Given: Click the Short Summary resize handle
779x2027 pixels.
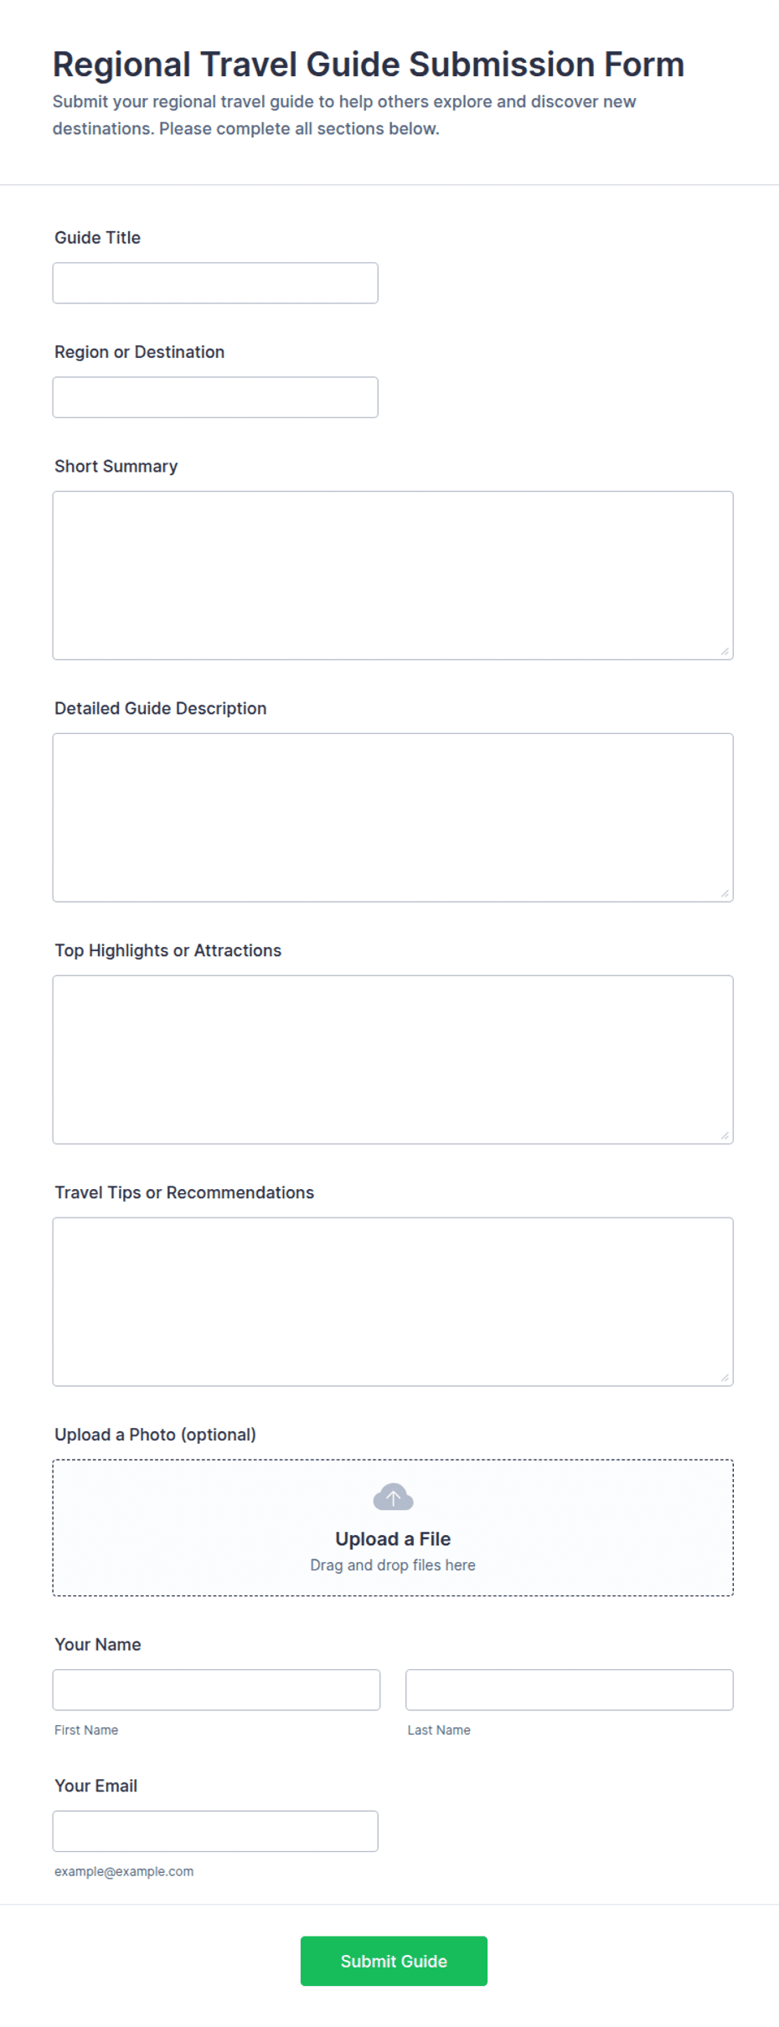Looking at the screenshot, I should 725,651.
